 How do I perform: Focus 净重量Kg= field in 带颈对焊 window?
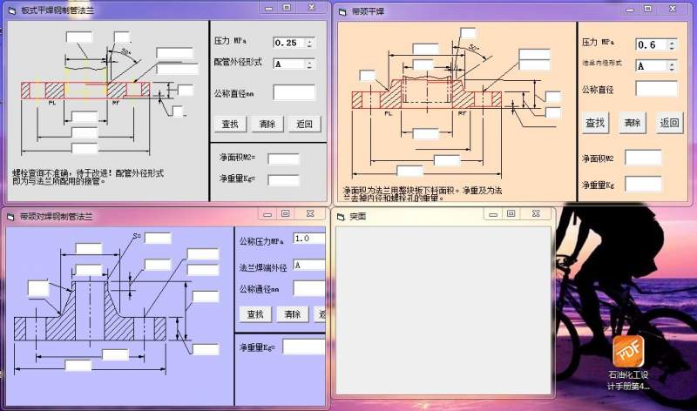[304, 347]
